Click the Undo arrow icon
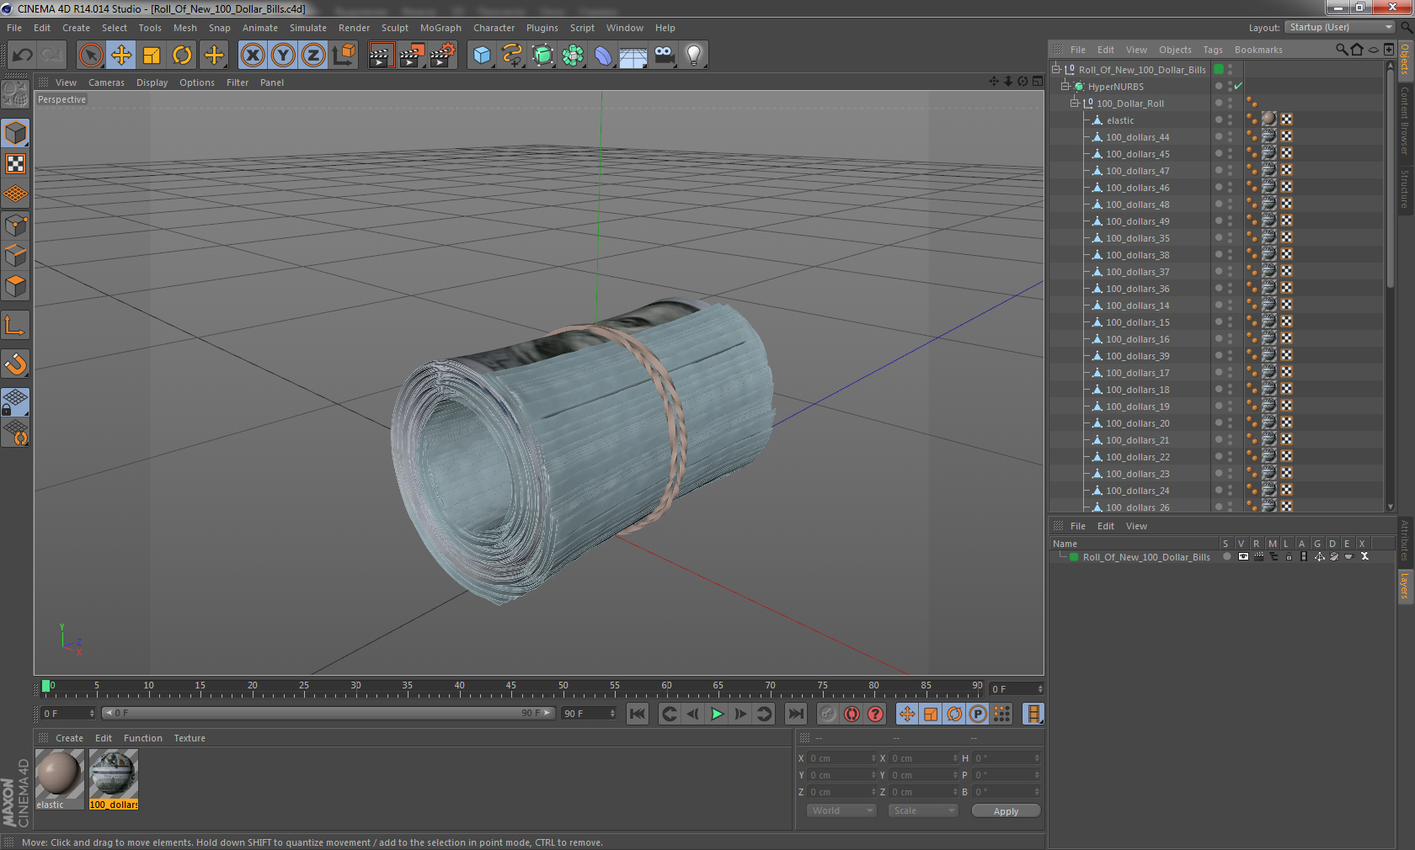This screenshot has width=1415, height=850. (x=22, y=56)
